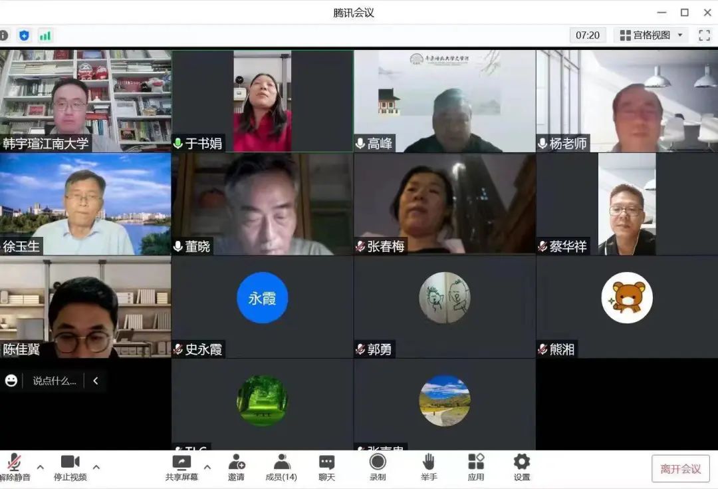This screenshot has height=489, width=718.
Task: Click the 说点什么 message input field
Action: point(55,381)
